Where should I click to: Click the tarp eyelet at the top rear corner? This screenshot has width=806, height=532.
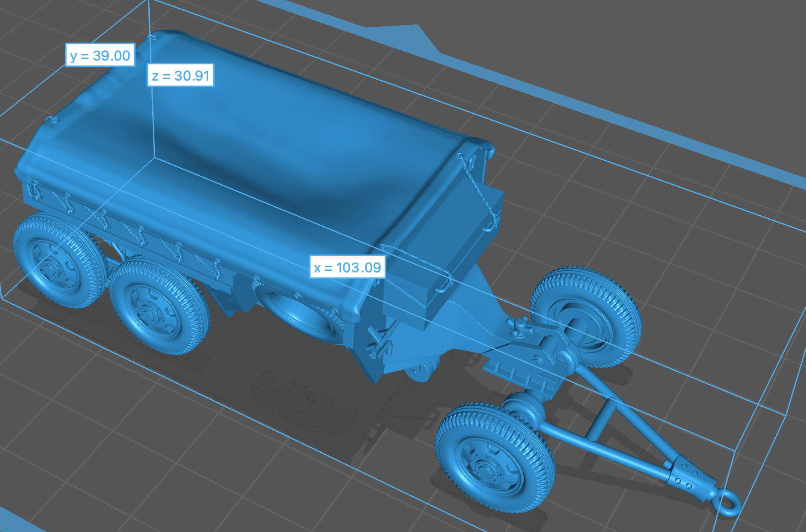point(153,38)
